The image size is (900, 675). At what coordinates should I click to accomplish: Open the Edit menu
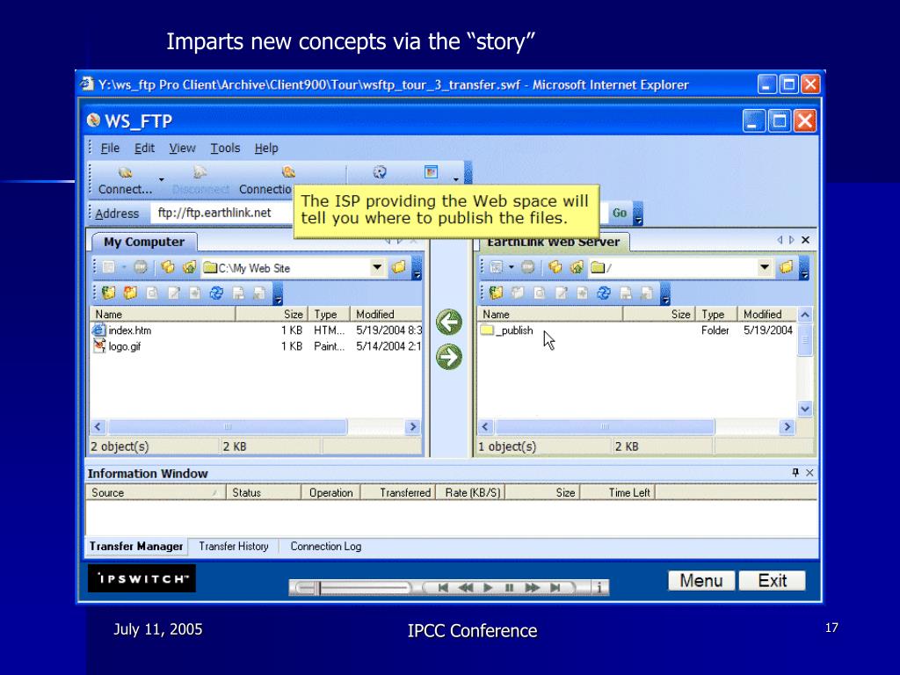coord(144,148)
